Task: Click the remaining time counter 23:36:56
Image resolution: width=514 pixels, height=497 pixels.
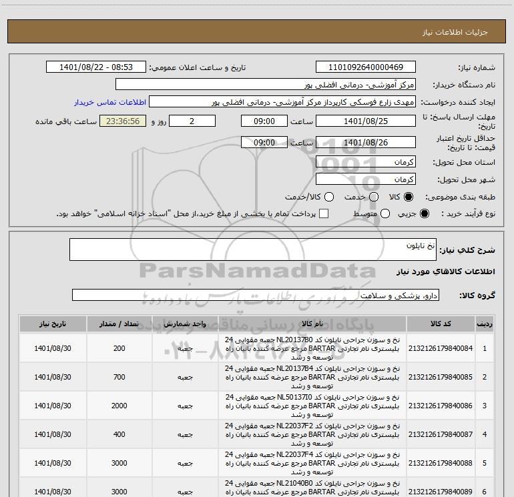Action: click(x=123, y=121)
